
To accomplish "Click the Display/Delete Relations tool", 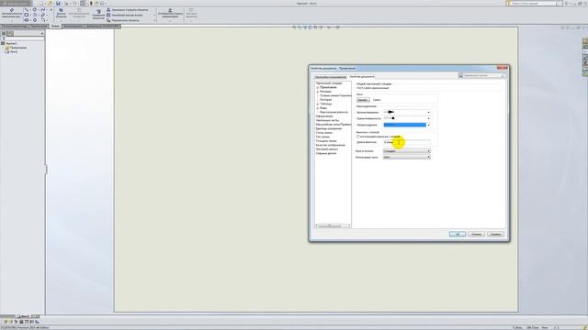I will pos(170,13).
